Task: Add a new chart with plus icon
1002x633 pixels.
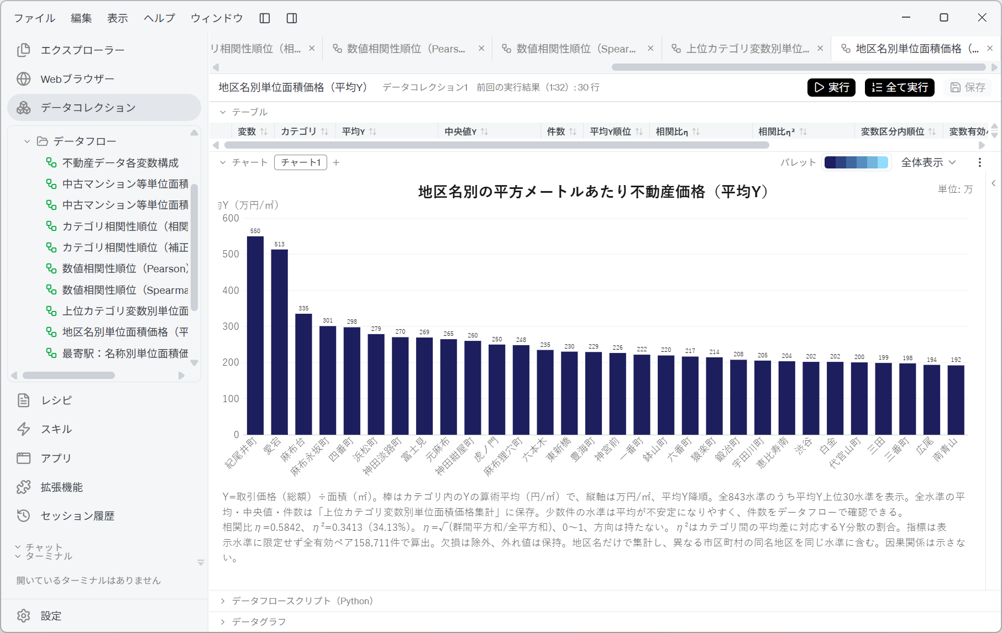Action: click(x=336, y=162)
